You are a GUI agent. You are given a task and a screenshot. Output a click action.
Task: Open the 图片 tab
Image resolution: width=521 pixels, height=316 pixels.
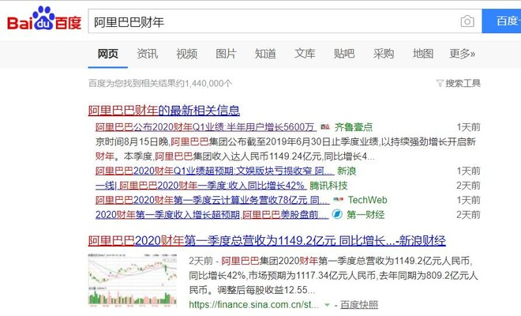[226, 54]
